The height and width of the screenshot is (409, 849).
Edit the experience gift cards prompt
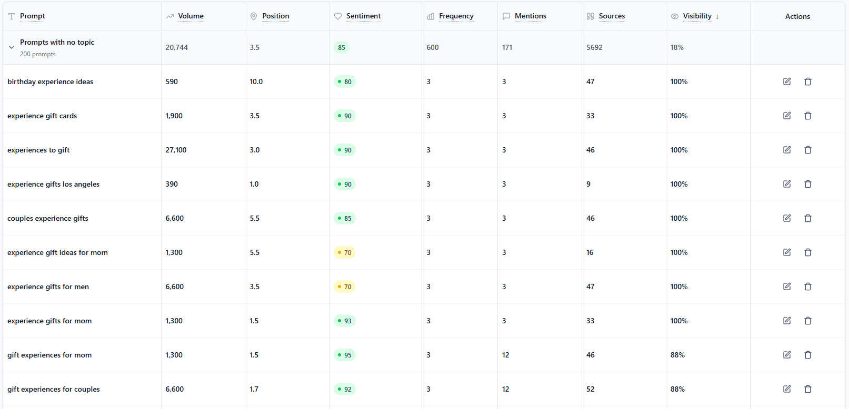coord(787,116)
